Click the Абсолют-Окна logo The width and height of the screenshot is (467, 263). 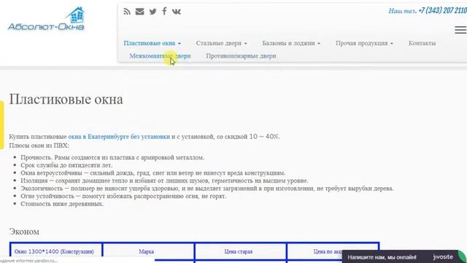(46, 19)
